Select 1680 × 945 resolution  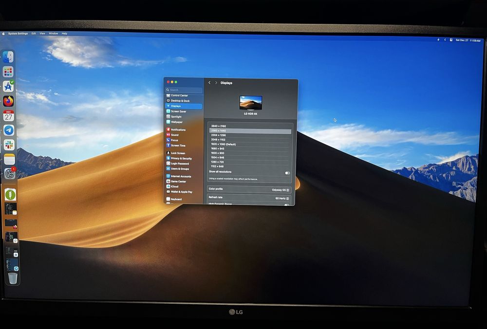250,148
